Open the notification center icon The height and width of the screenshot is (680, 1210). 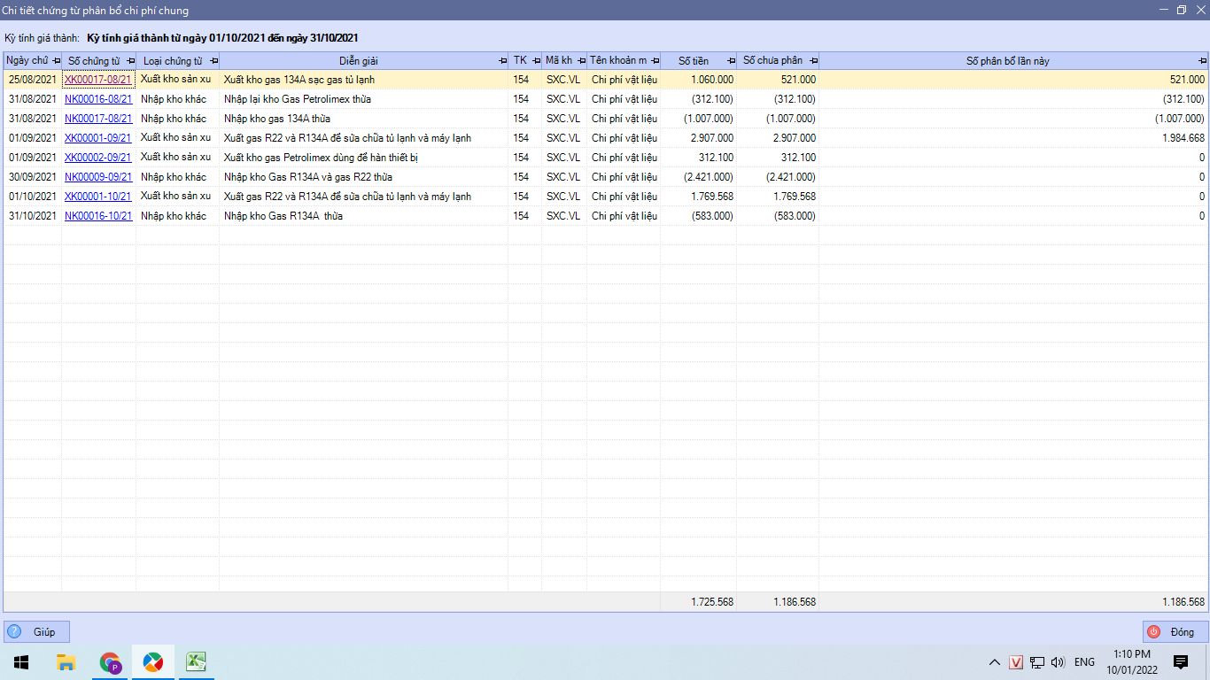pos(1181,661)
